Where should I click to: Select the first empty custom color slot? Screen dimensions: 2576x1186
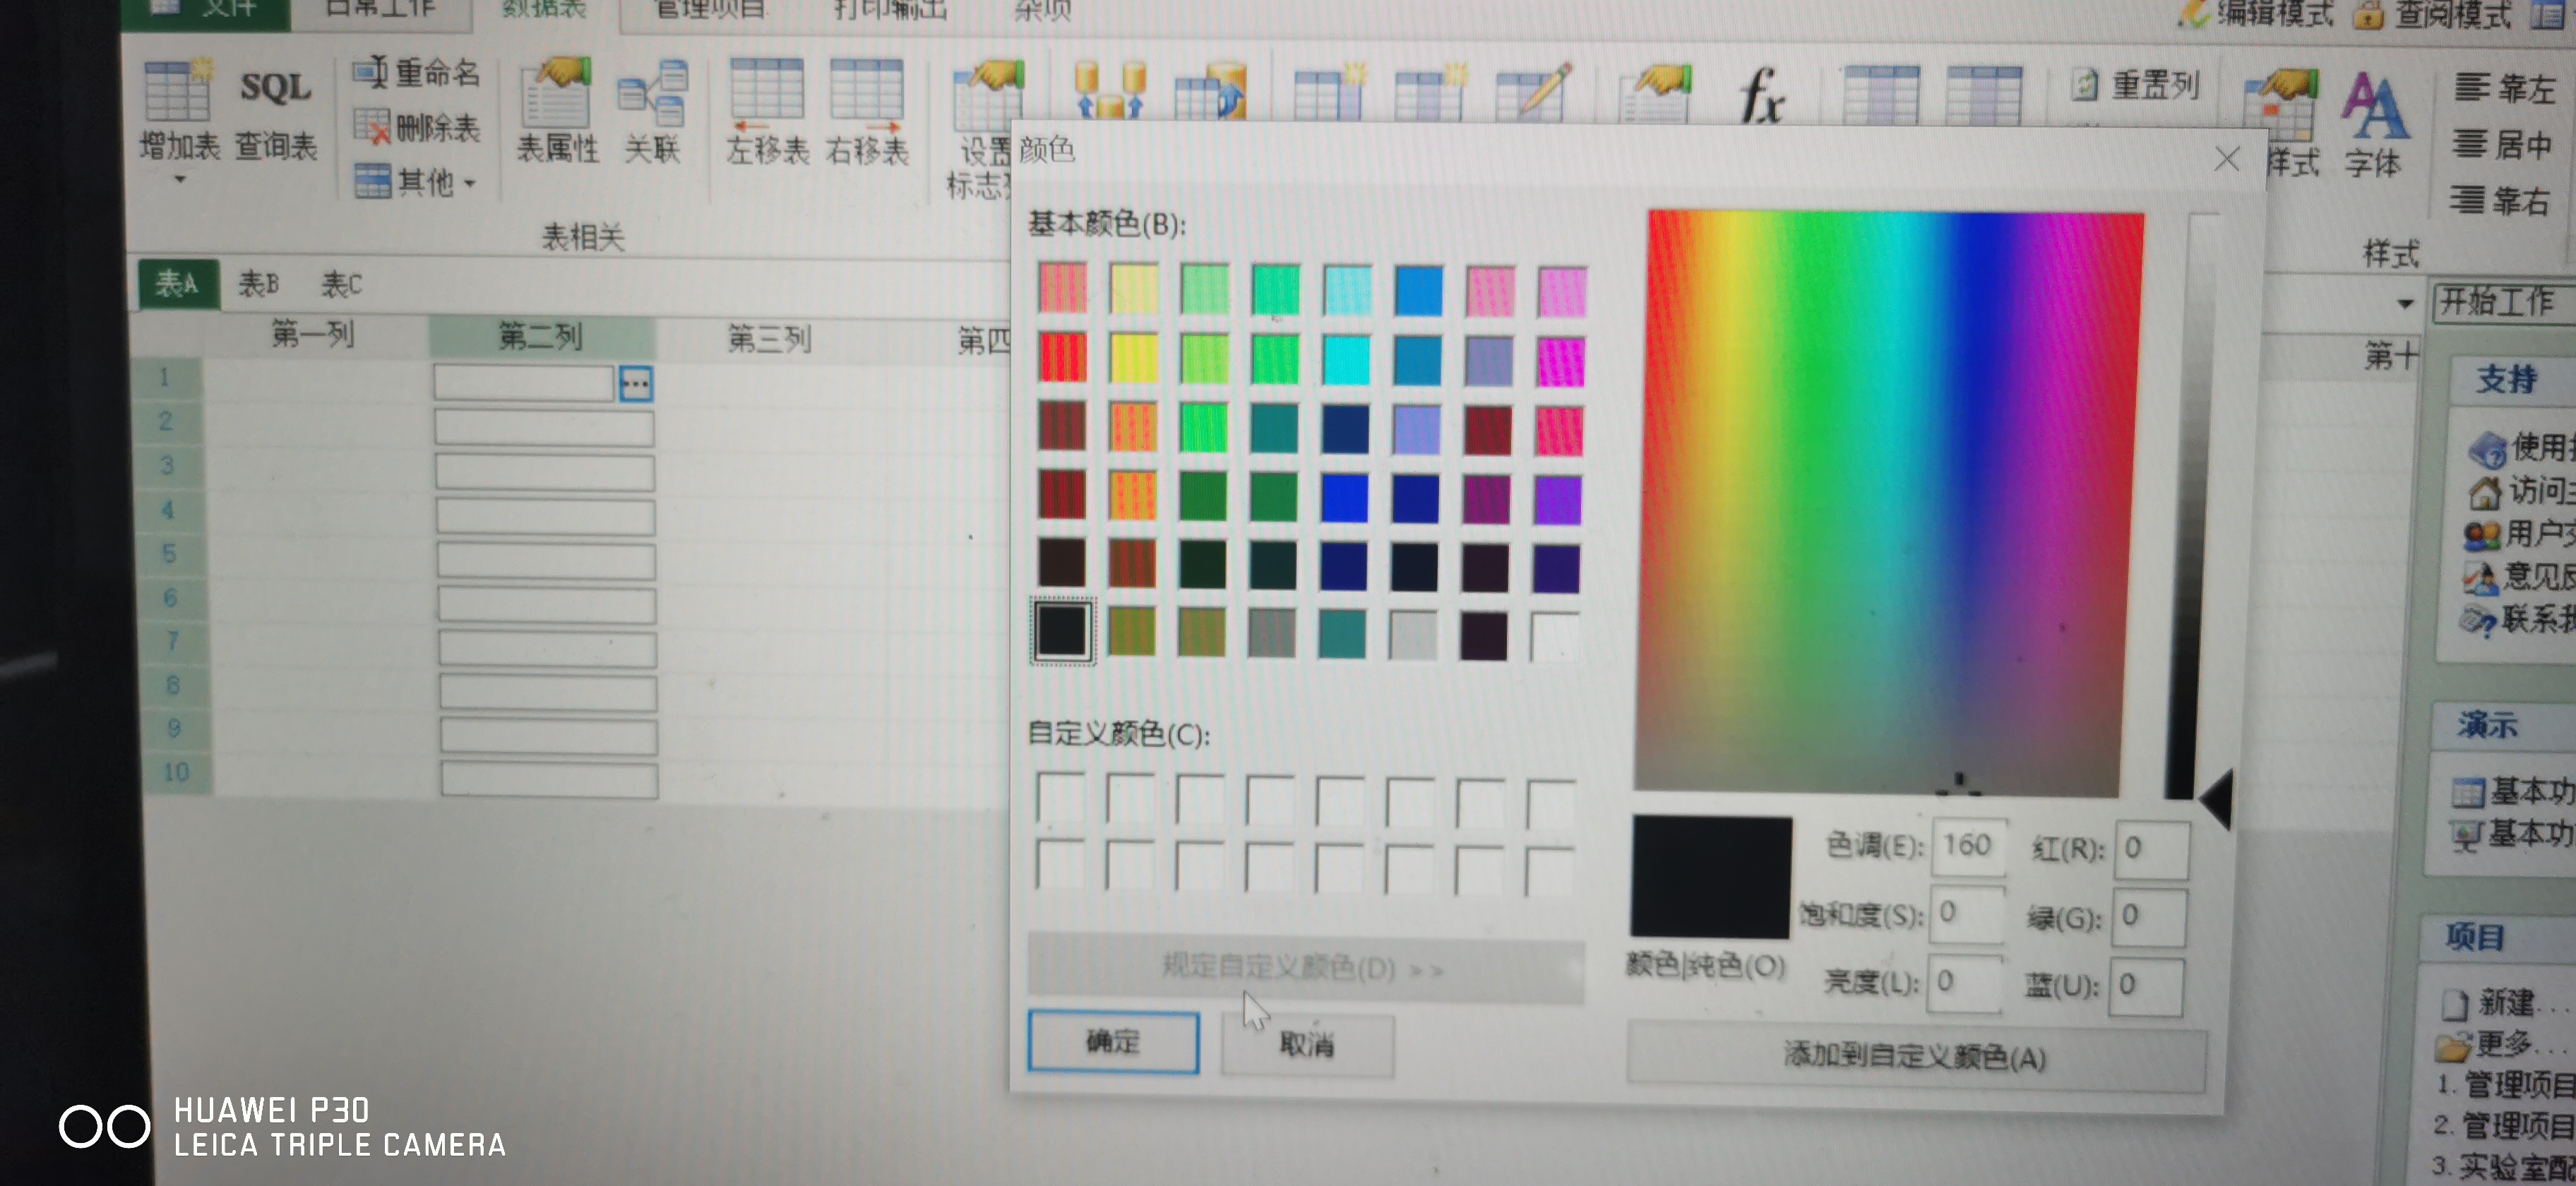coord(1061,797)
